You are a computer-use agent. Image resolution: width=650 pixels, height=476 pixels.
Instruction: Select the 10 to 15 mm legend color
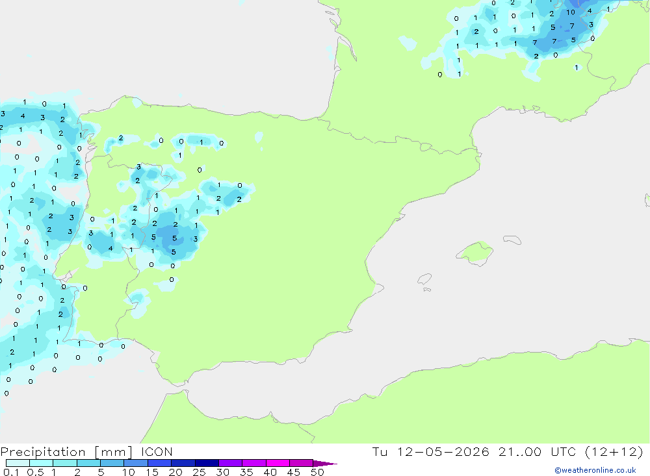(136, 463)
